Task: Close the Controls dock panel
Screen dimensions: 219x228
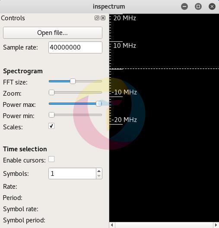Action: click(103, 18)
